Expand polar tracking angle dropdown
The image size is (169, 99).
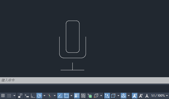point(44,96)
